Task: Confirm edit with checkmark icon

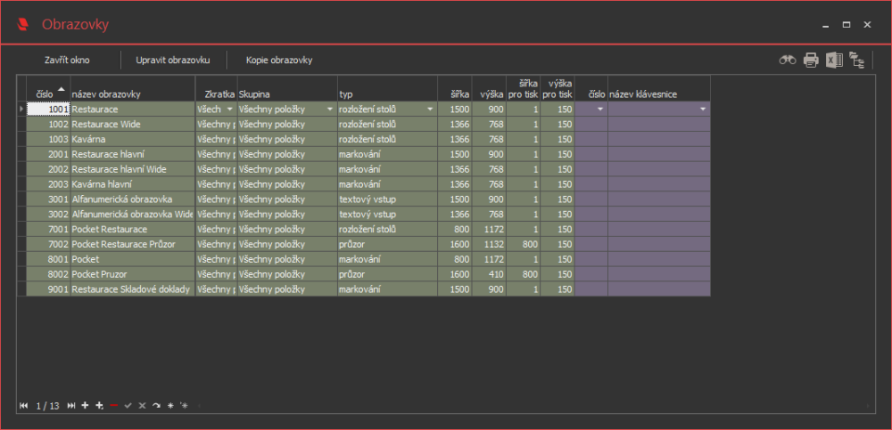Action: [128, 406]
